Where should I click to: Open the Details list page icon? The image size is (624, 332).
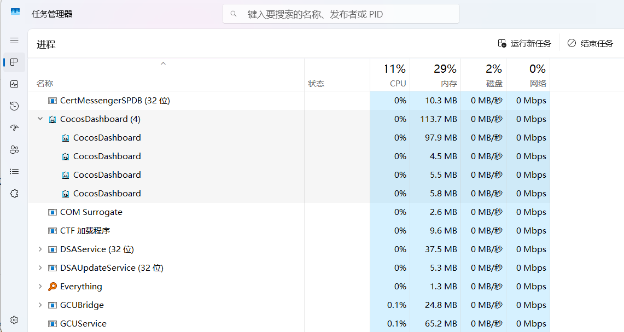pos(14,172)
